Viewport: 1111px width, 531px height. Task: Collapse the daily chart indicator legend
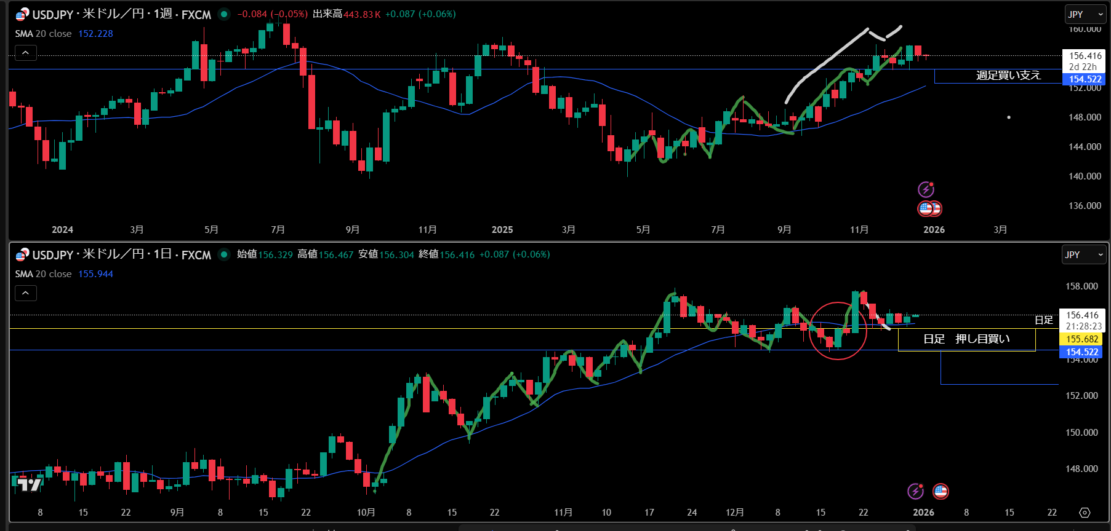[25, 294]
